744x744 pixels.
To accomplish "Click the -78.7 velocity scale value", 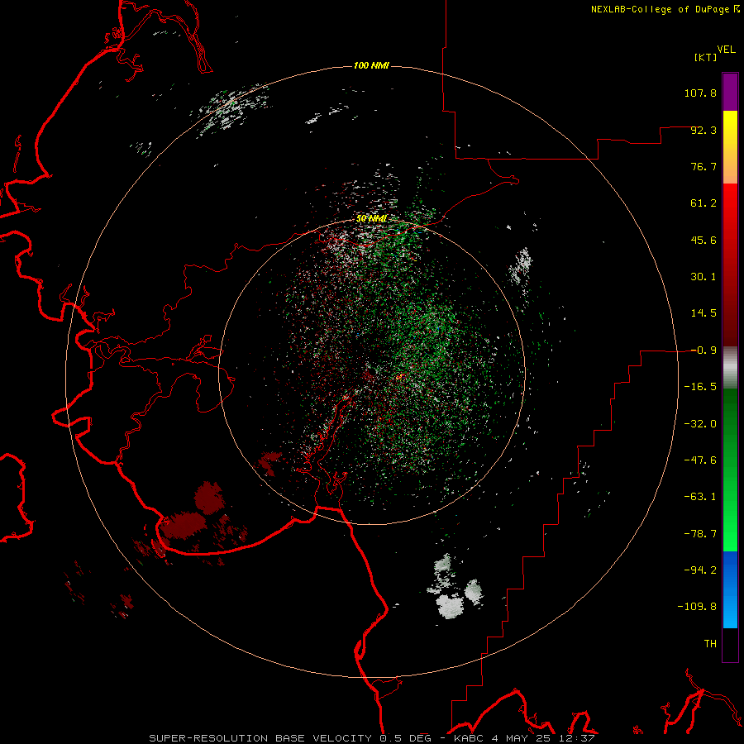I will [x=700, y=534].
